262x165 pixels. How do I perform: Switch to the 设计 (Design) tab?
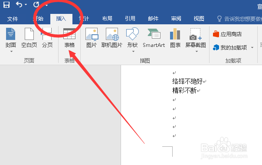84,19
